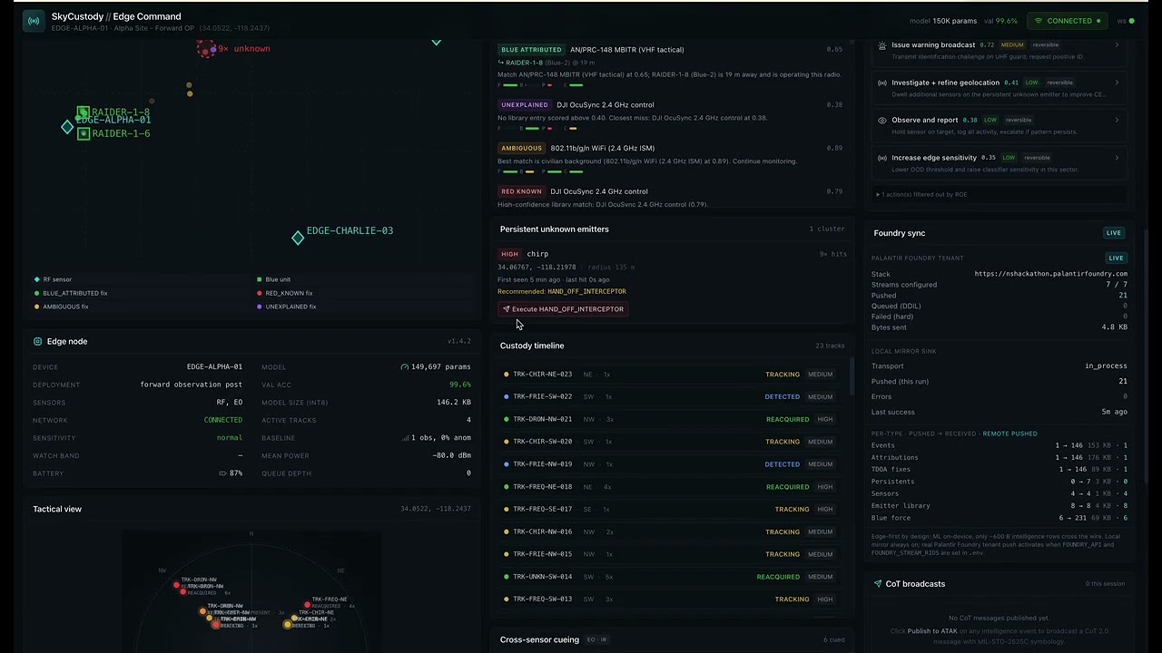Viewport: 1162px width, 653px height.
Task: Click the TRK-CHIR-NW-016 track name
Action: click(542, 531)
